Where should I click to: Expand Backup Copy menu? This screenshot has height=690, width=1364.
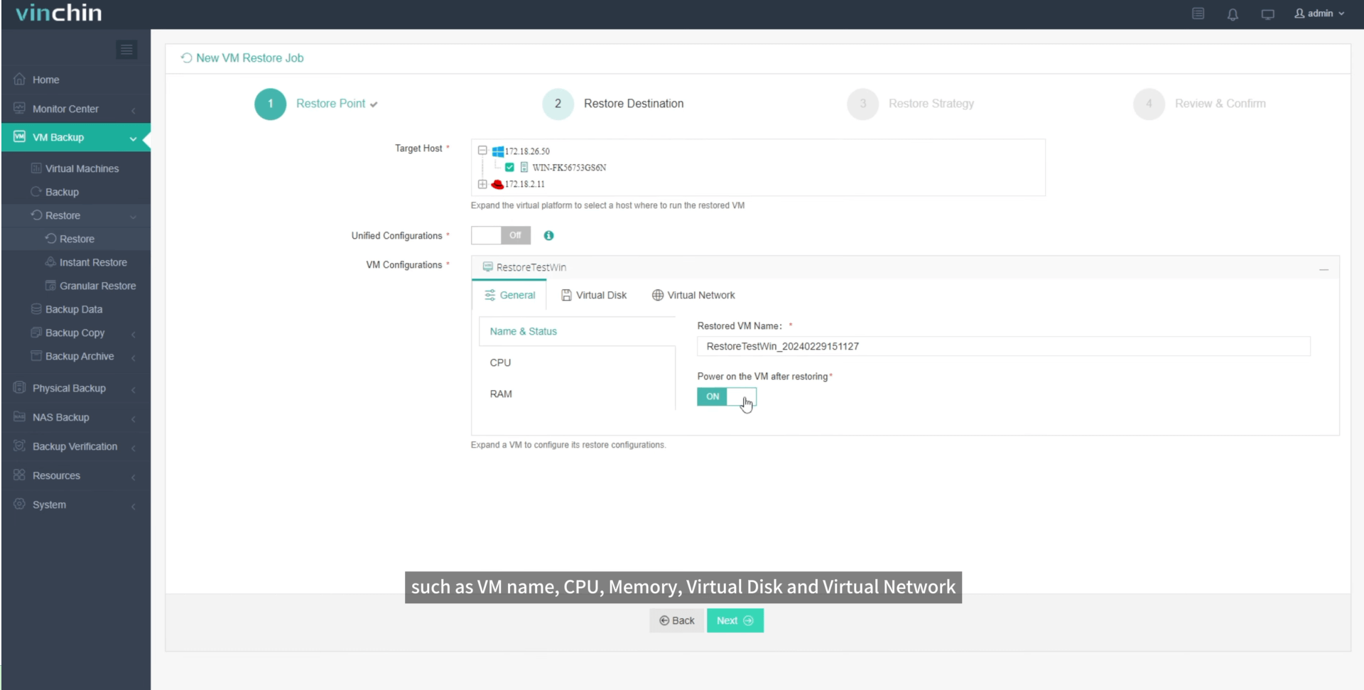coord(76,333)
